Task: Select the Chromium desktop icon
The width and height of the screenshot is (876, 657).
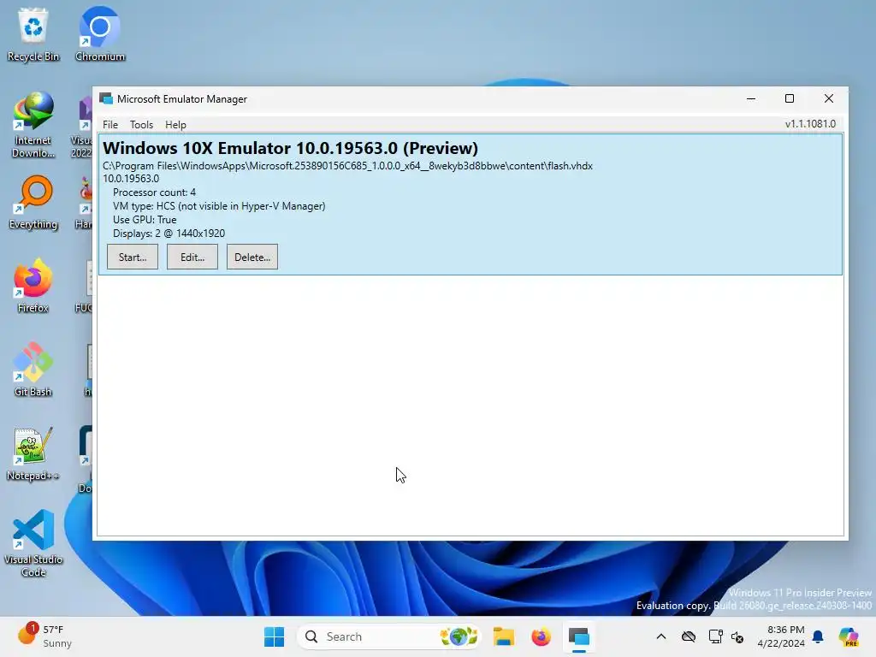Action: coord(100,34)
